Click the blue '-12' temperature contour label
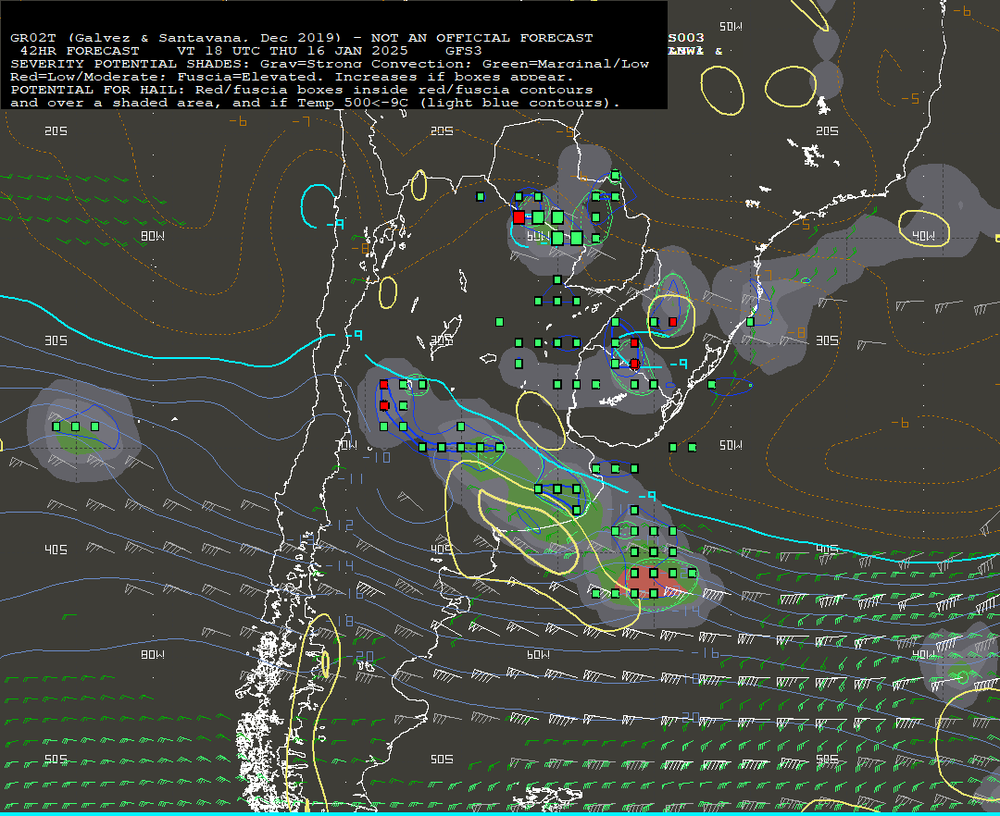Screen dimensions: 1000x816 341,525
